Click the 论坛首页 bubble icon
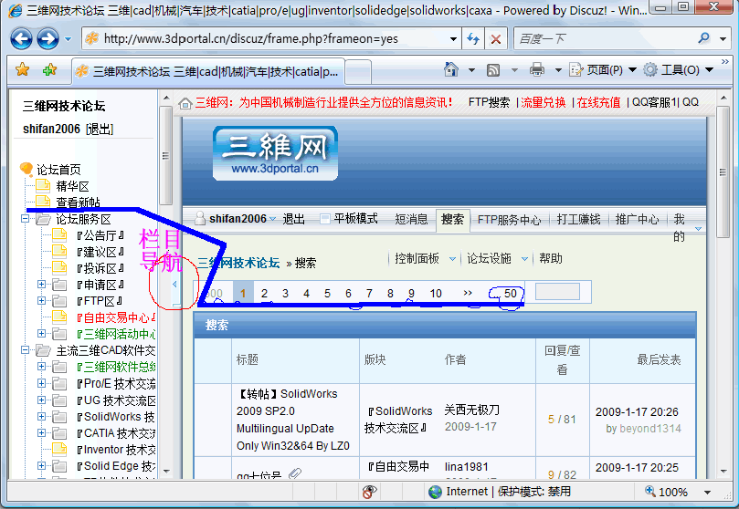This screenshot has width=739, height=509. pos(26,169)
